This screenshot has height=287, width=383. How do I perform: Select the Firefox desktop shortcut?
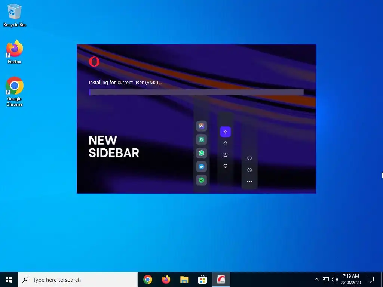coord(15,52)
